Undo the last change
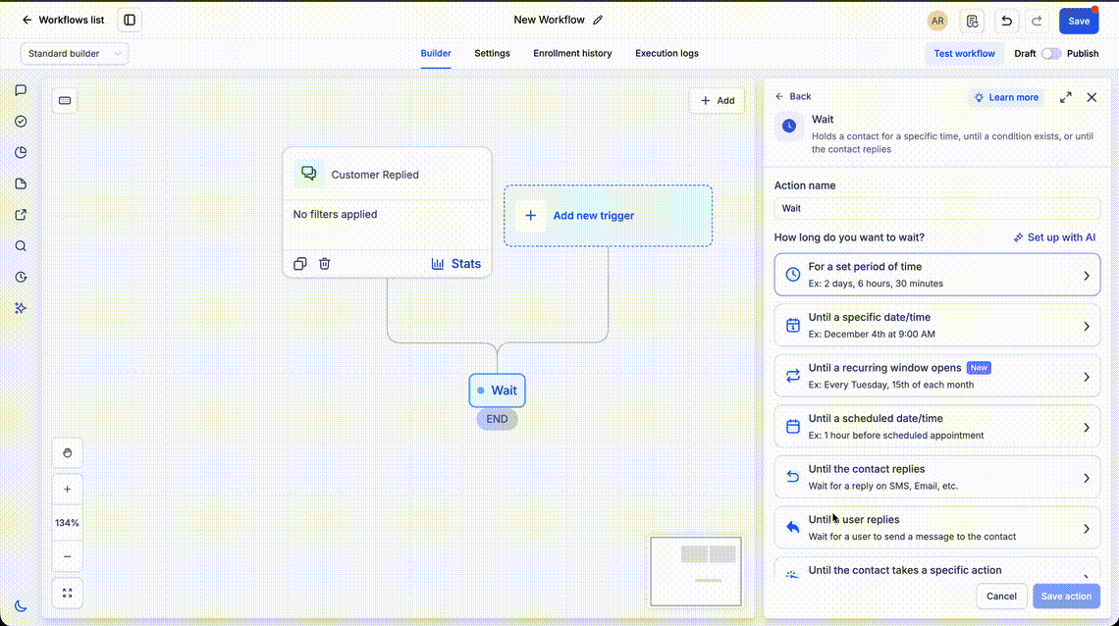This screenshot has width=1119, height=626. tap(1006, 21)
